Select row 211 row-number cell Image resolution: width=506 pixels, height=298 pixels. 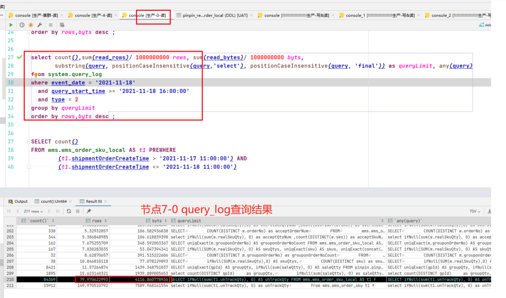10,285
